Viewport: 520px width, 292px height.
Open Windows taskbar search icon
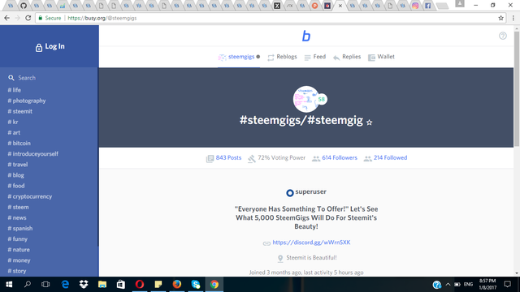(28, 285)
